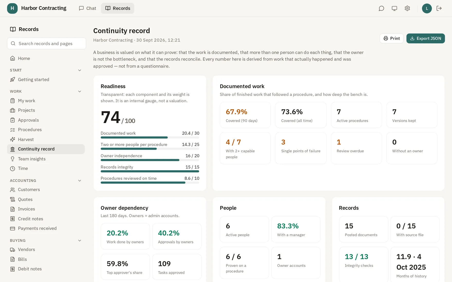Click the Team insights lightbulb icon
Screen dimensions: 452x282
(x=13, y=159)
